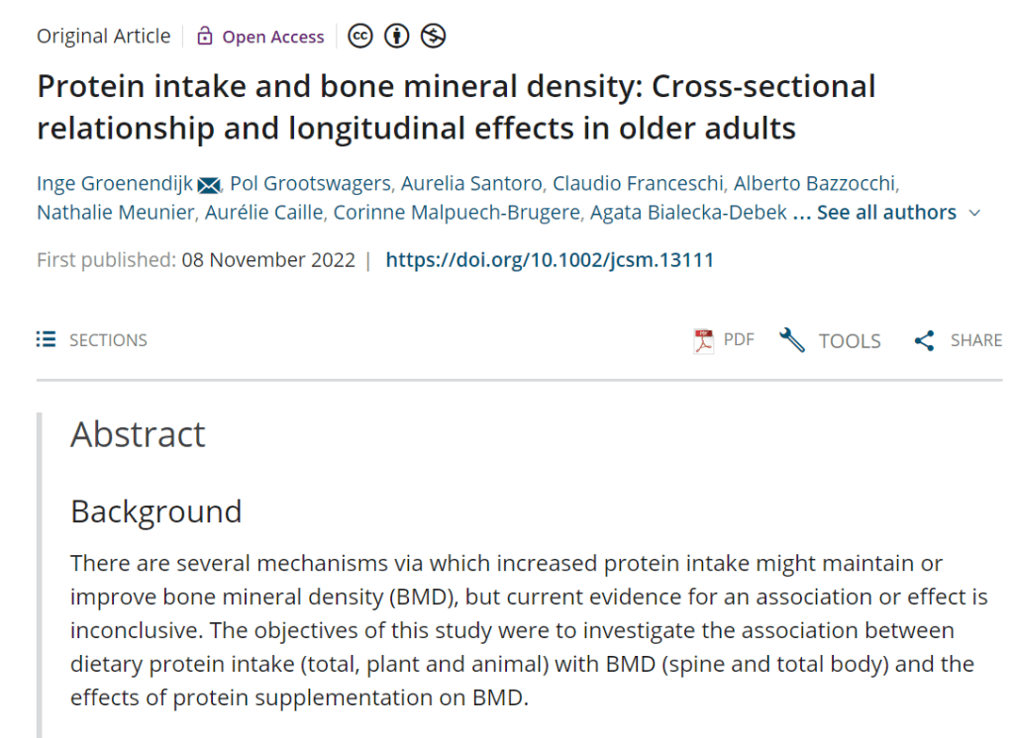Open the SHARE menu
The width and height of the screenshot is (1013, 738).
coord(975,340)
